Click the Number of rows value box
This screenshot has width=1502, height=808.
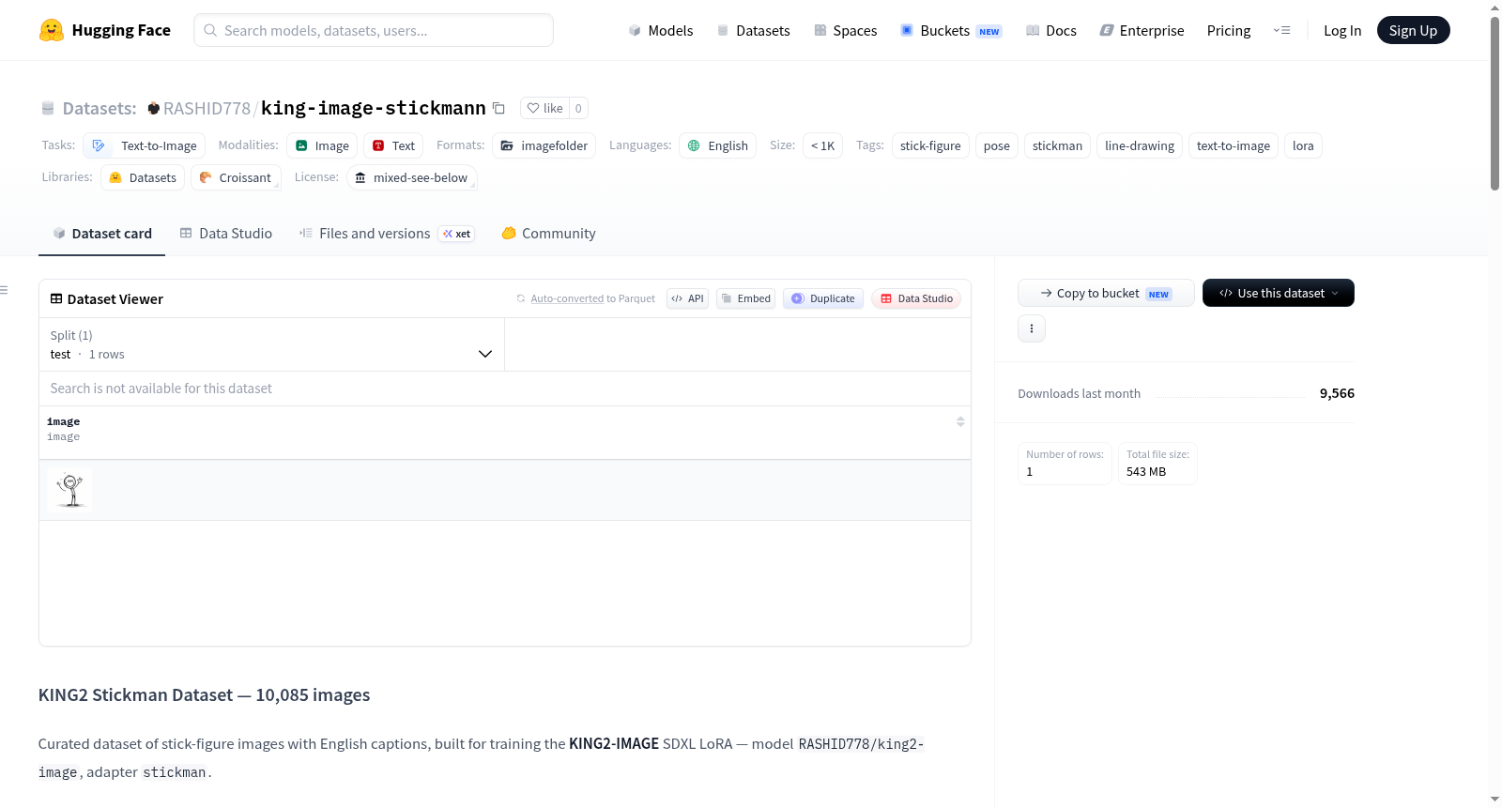1065,464
